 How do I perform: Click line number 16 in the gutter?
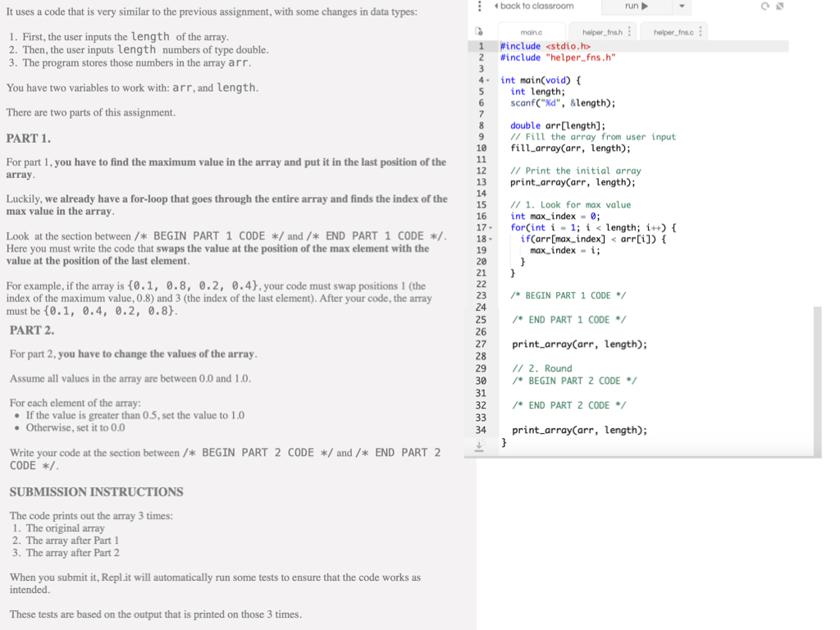(482, 215)
